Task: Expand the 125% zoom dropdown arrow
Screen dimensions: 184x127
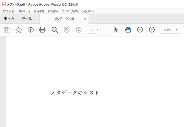Action: pos(176,30)
